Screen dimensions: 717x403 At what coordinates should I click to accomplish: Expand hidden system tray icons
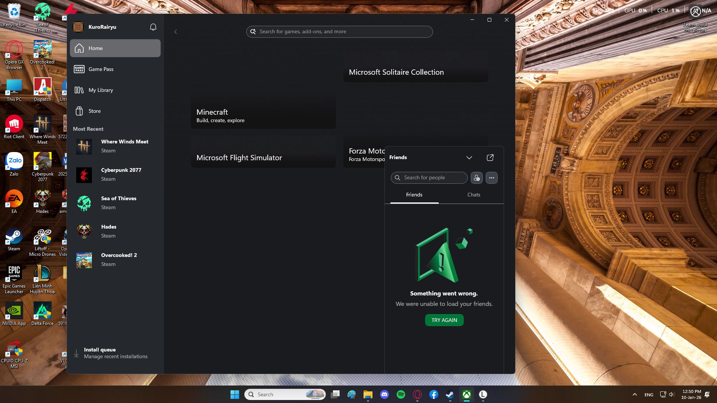(x=634, y=394)
